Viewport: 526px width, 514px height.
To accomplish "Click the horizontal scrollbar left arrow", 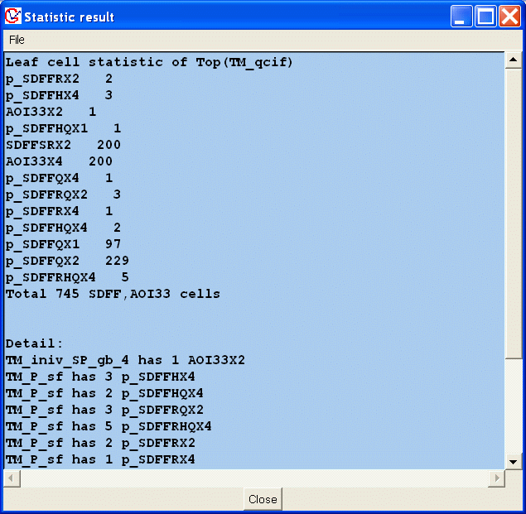I will pos(10,478).
